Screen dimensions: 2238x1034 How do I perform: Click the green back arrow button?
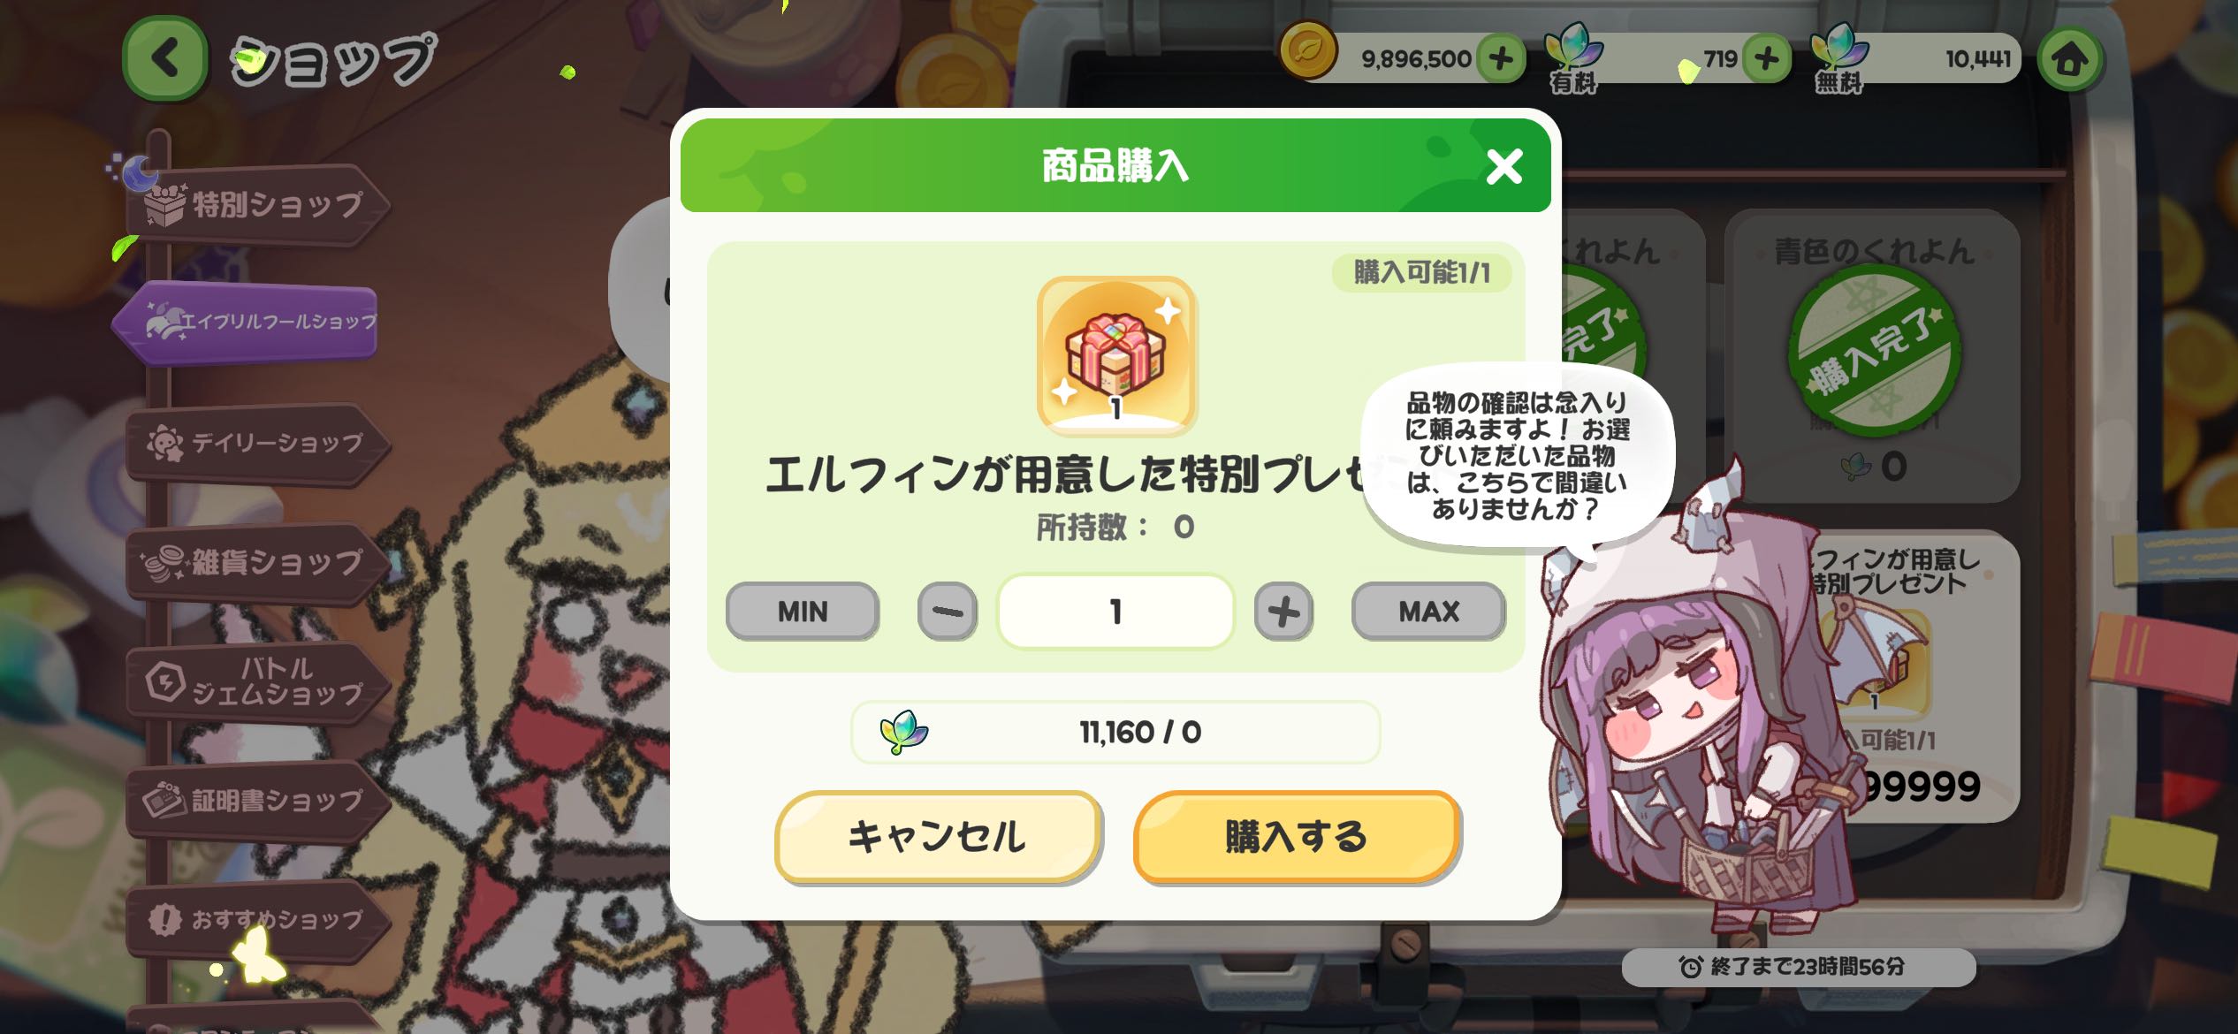(x=165, y=58)
